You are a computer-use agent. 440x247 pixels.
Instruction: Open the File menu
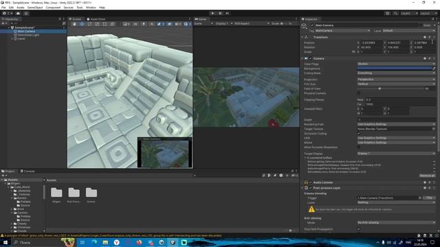click(3, 8)
